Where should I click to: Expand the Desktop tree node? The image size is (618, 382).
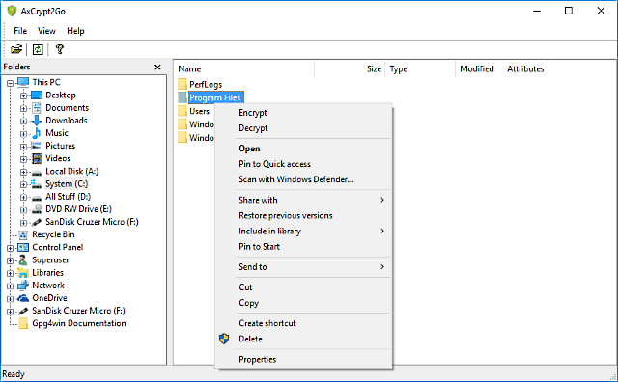23,95
